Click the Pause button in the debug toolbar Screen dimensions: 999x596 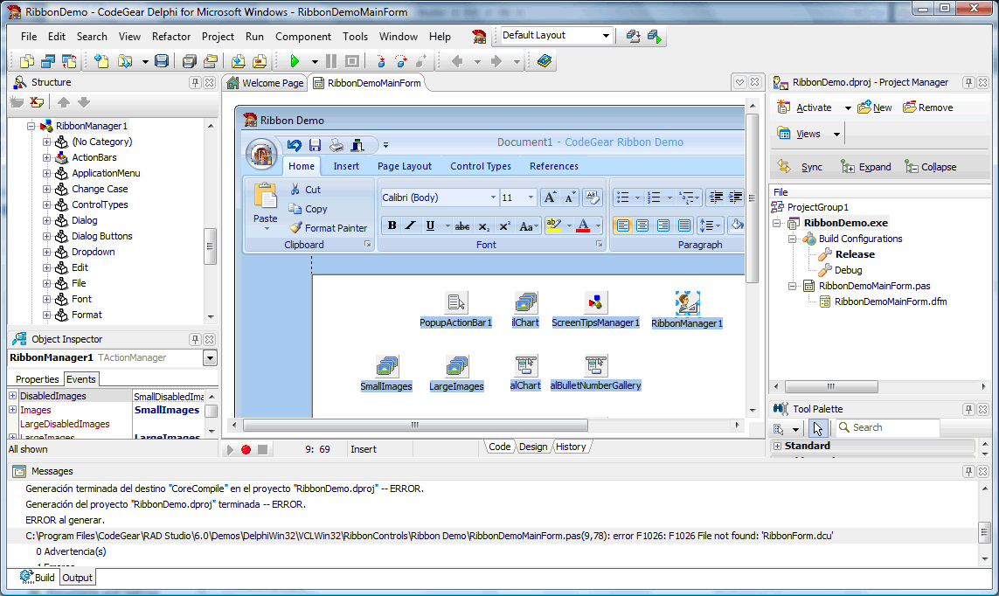(x=331, y=61)
